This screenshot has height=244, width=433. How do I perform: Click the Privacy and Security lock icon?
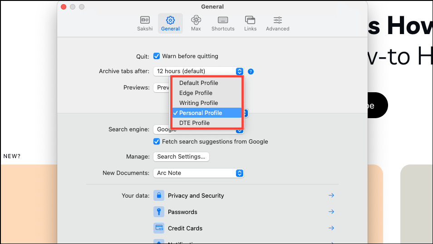pyautogui.click(x=159, y=195)
